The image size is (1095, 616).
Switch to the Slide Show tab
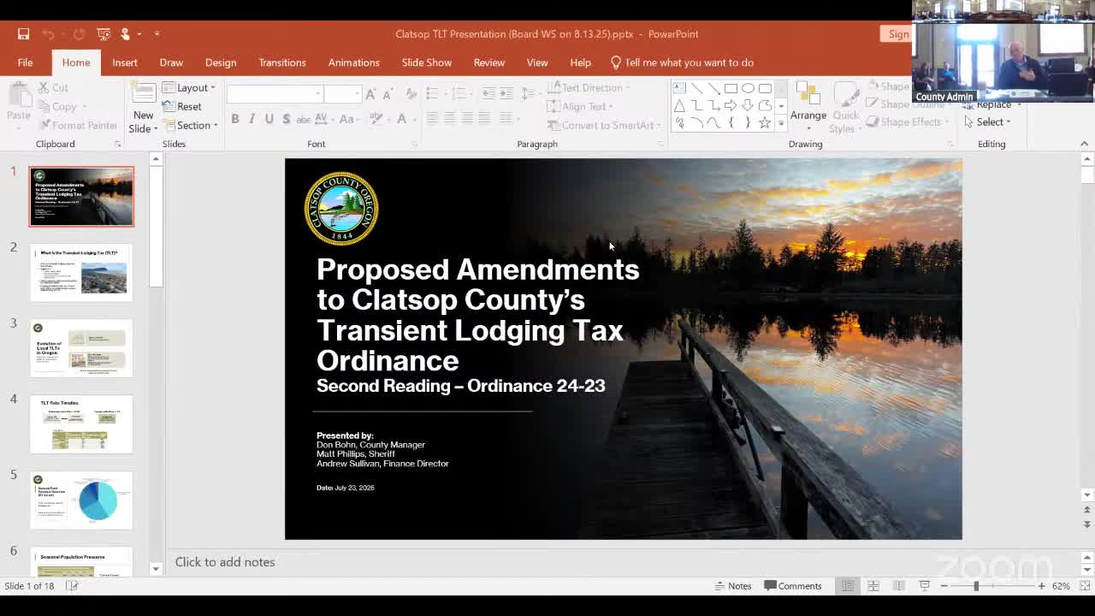[426, 62]
